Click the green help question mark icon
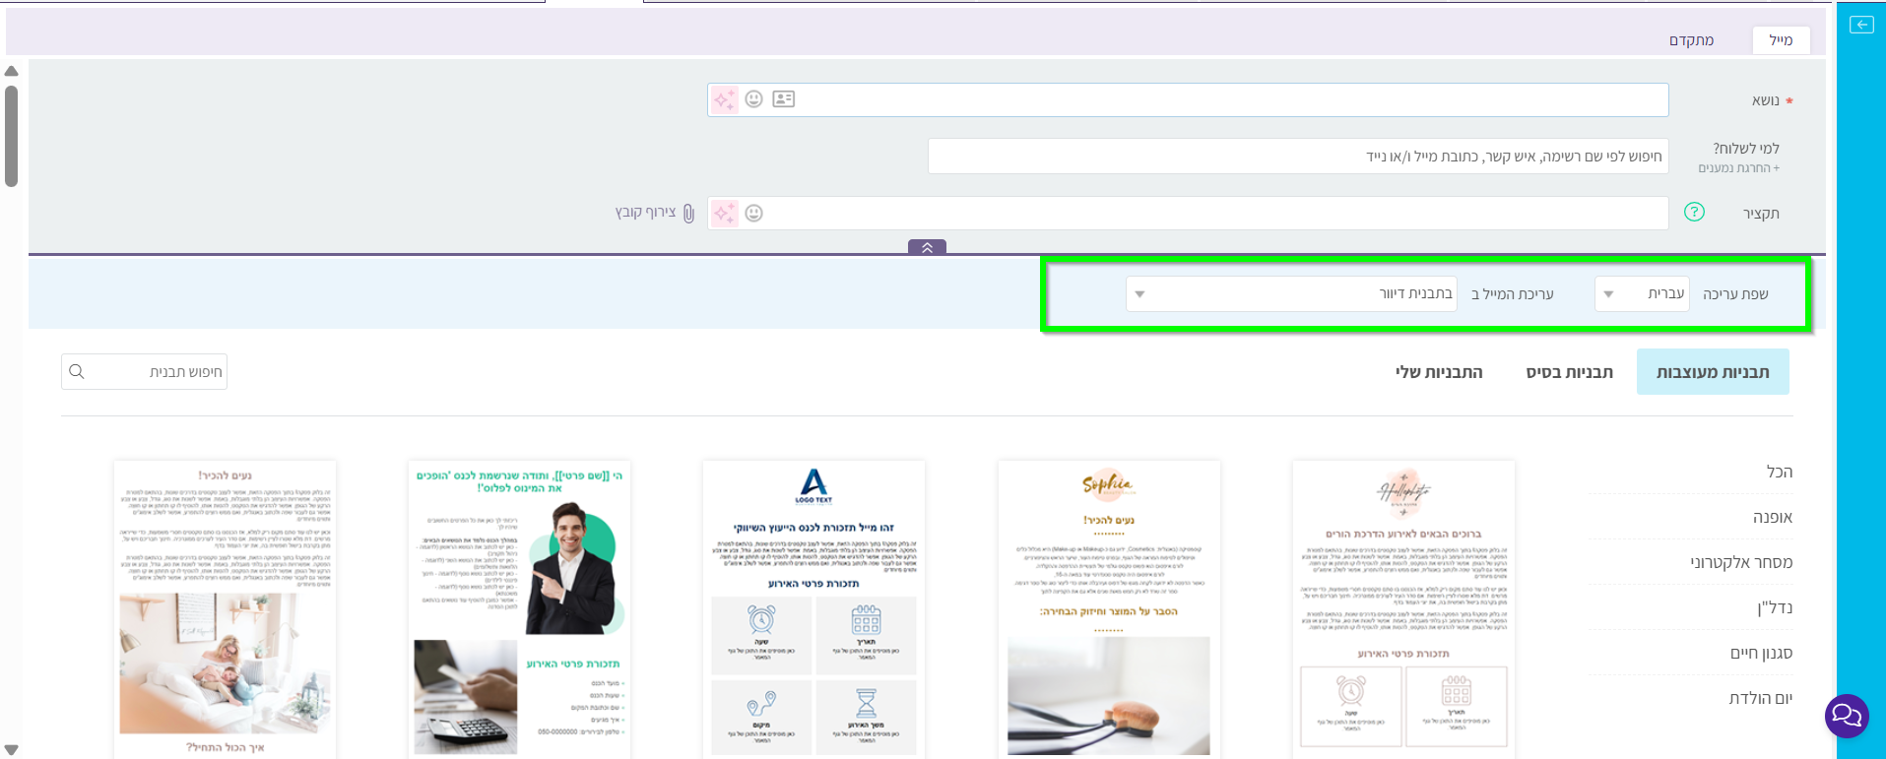 1694,213
